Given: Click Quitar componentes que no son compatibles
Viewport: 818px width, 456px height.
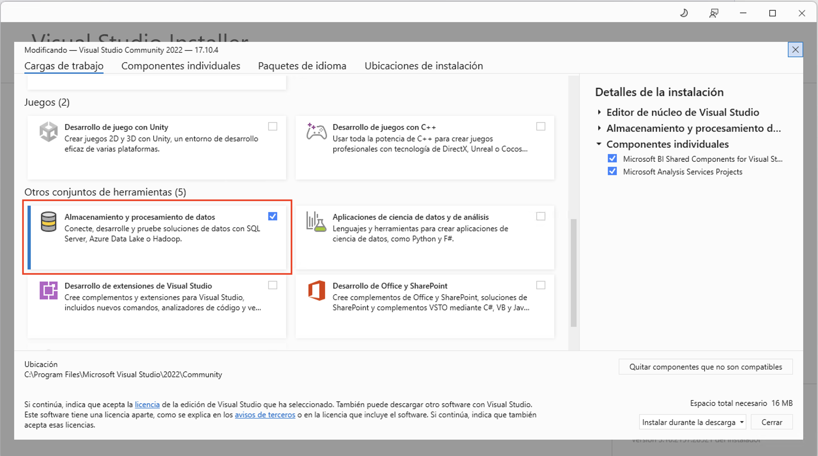Looking at the screenshot, I should (706, 367).
